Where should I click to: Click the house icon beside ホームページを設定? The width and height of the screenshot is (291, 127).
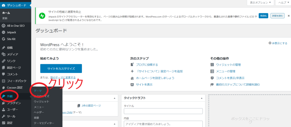(132, 78)
